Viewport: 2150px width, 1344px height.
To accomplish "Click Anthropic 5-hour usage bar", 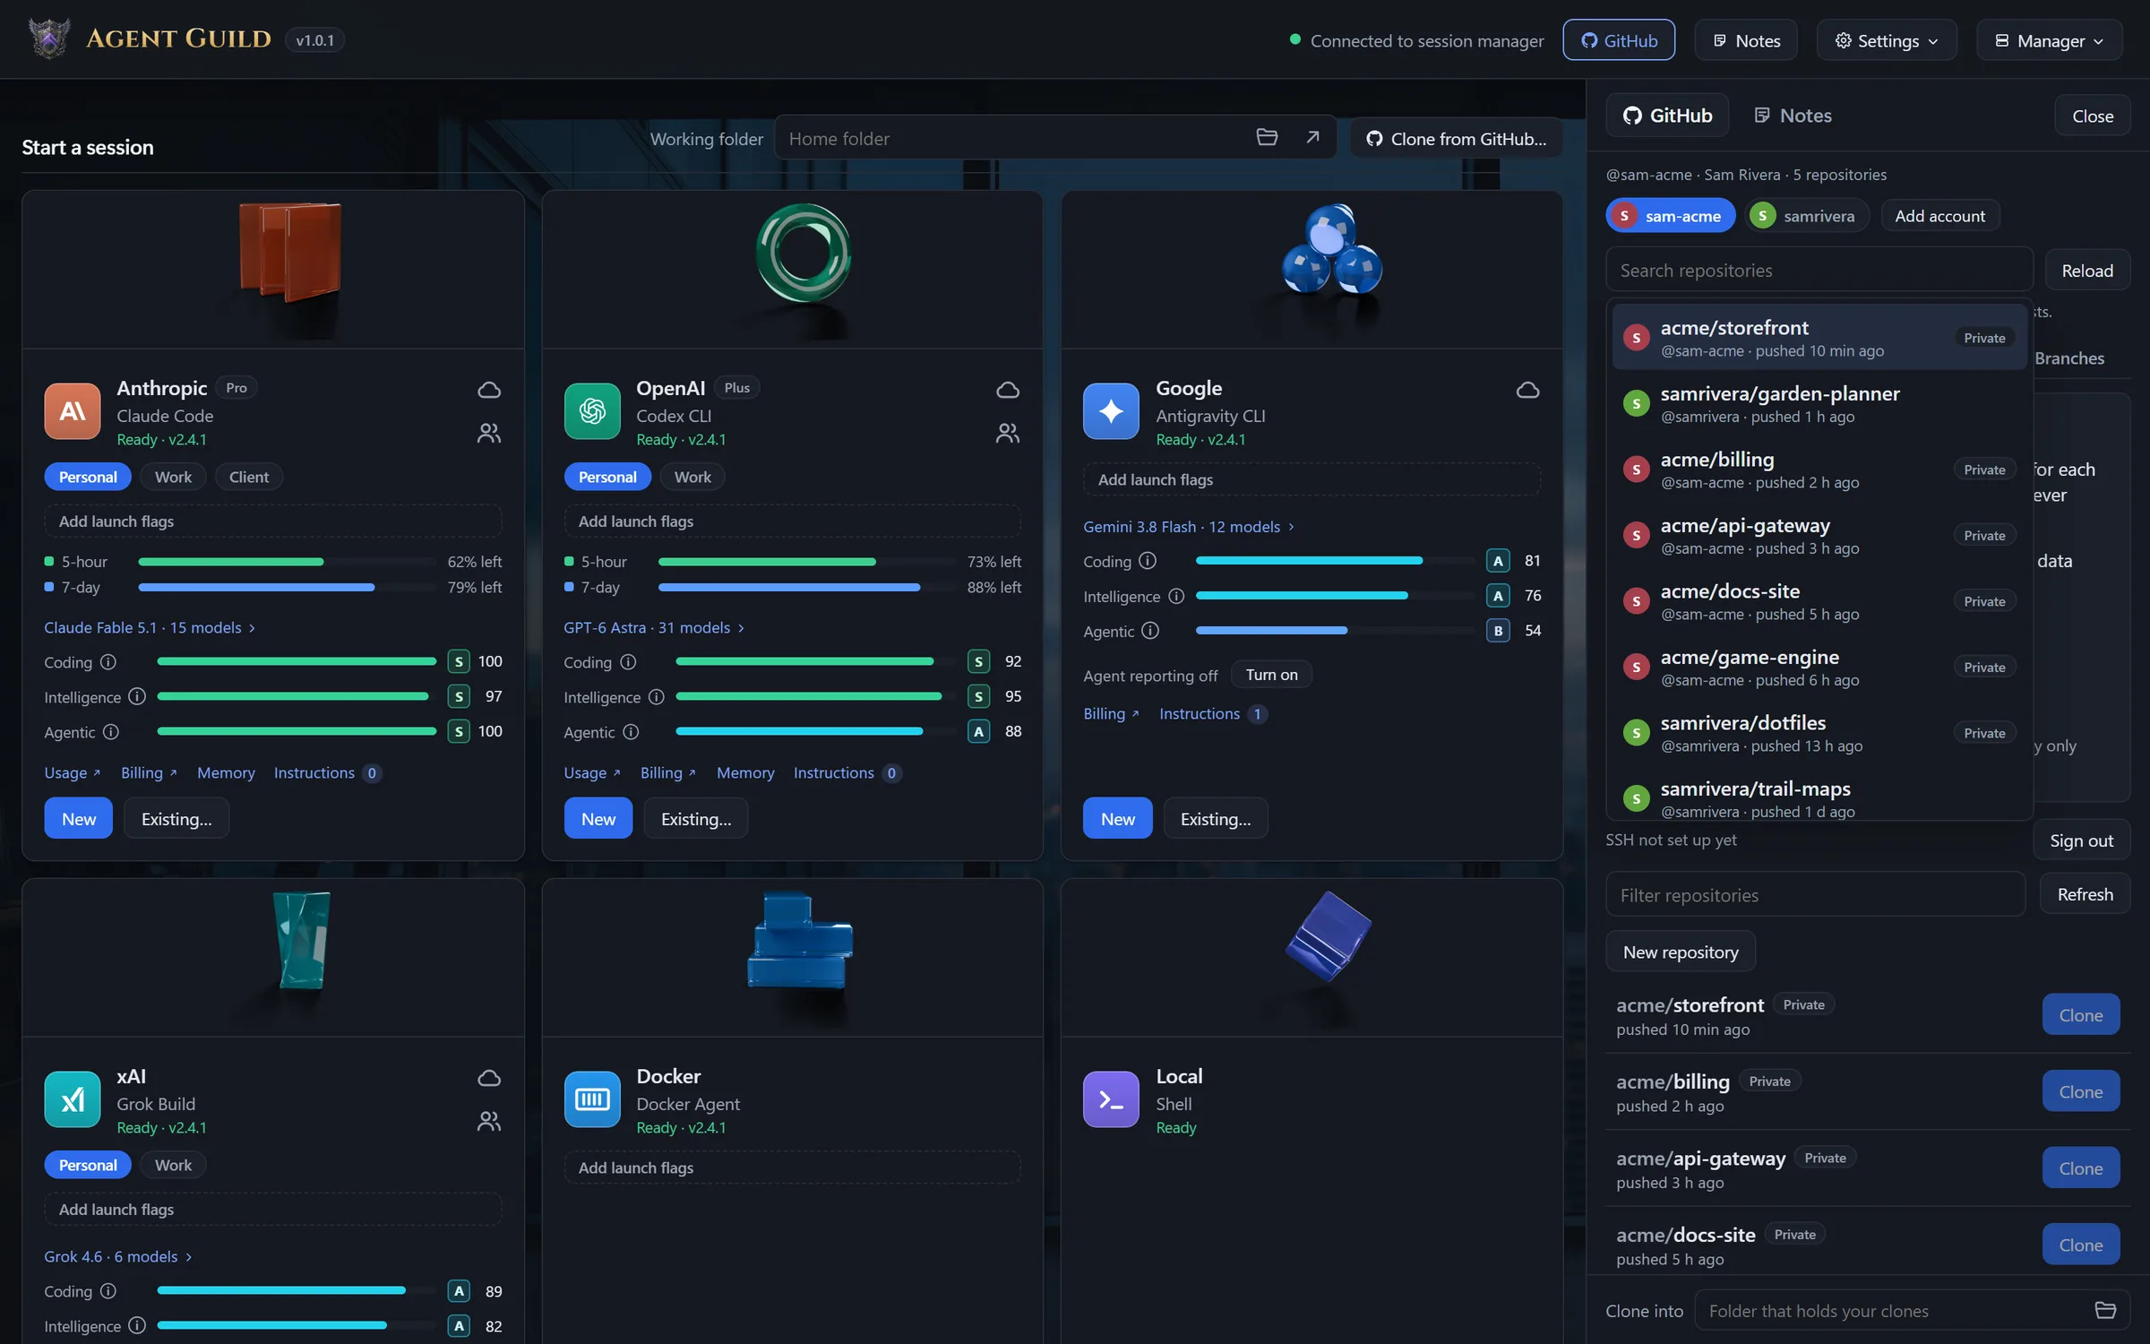I will [287, 562].
